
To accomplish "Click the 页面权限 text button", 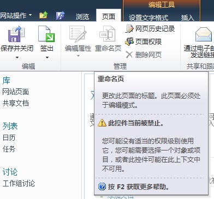I will tap(148, 41).
